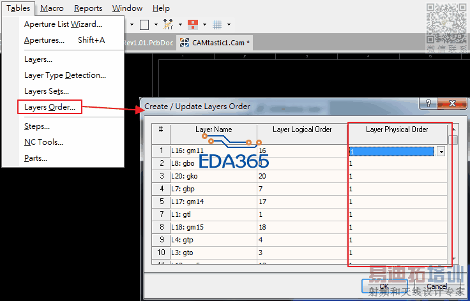Click the Layer Name column header
Viewport: 470px width, 301px height.
pos(213,133)
